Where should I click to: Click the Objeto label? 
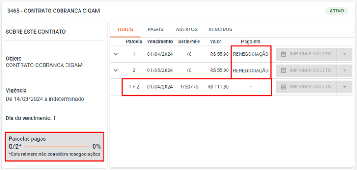(14, 59)
